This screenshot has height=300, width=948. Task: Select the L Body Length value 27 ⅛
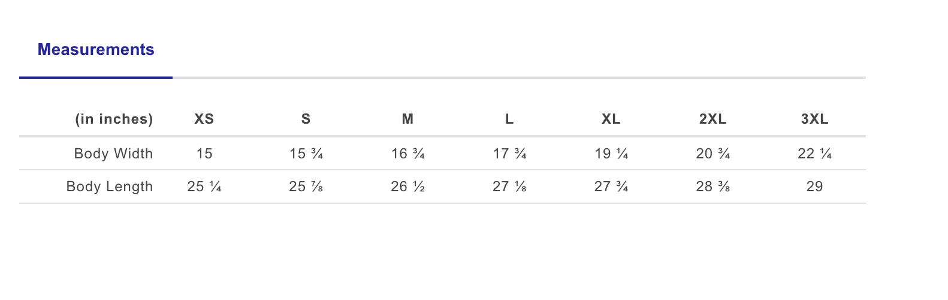(509, 186)
